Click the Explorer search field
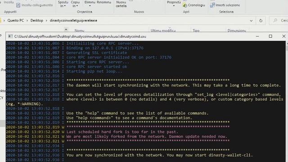The height and width of the screenshot is (162, 288). coord(279,21)
